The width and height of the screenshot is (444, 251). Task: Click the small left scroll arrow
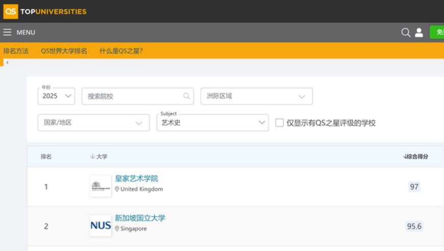tap(7, 63)
